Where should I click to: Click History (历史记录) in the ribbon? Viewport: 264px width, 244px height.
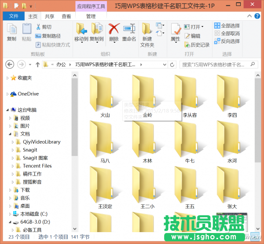pos(197,44)
